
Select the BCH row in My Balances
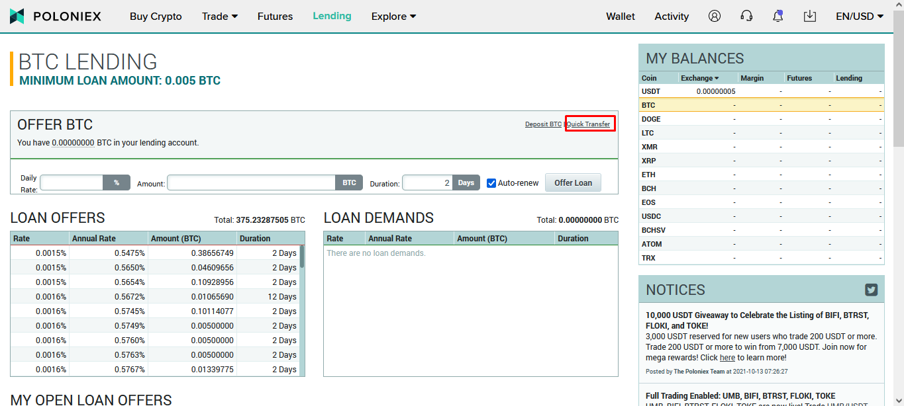click(x=761, y=188)
